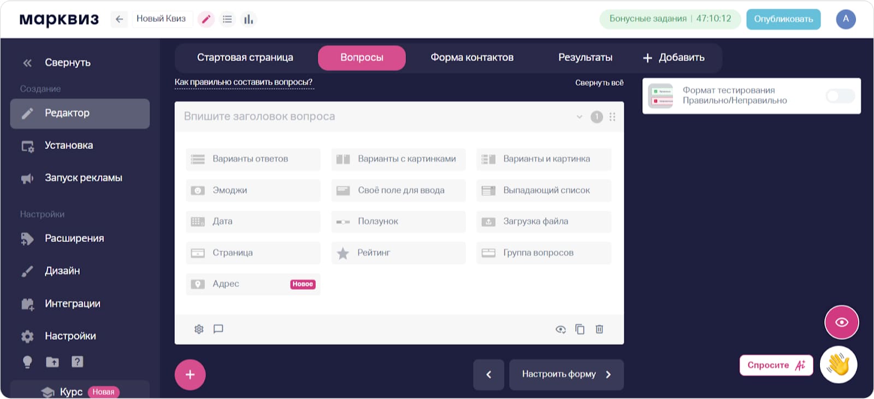The image size is (874, 399).
Task: Open Запуск рекламы in sidebar
Action: point(80,178)
